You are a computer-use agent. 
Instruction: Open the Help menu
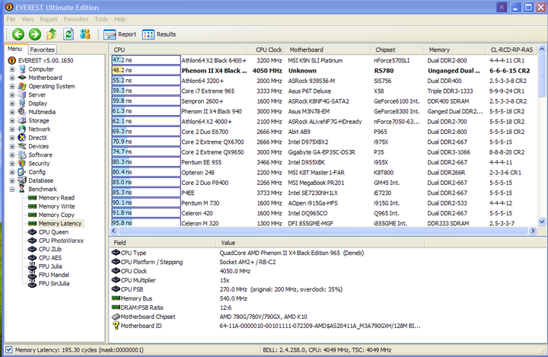tap(120, 19)
